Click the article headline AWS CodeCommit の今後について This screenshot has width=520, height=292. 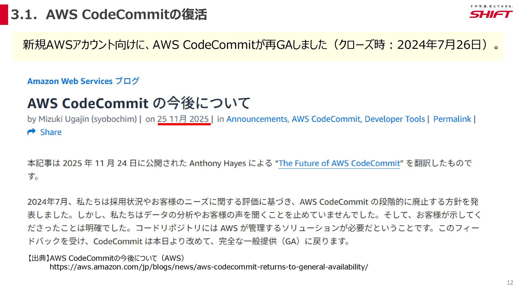[138, 103]
